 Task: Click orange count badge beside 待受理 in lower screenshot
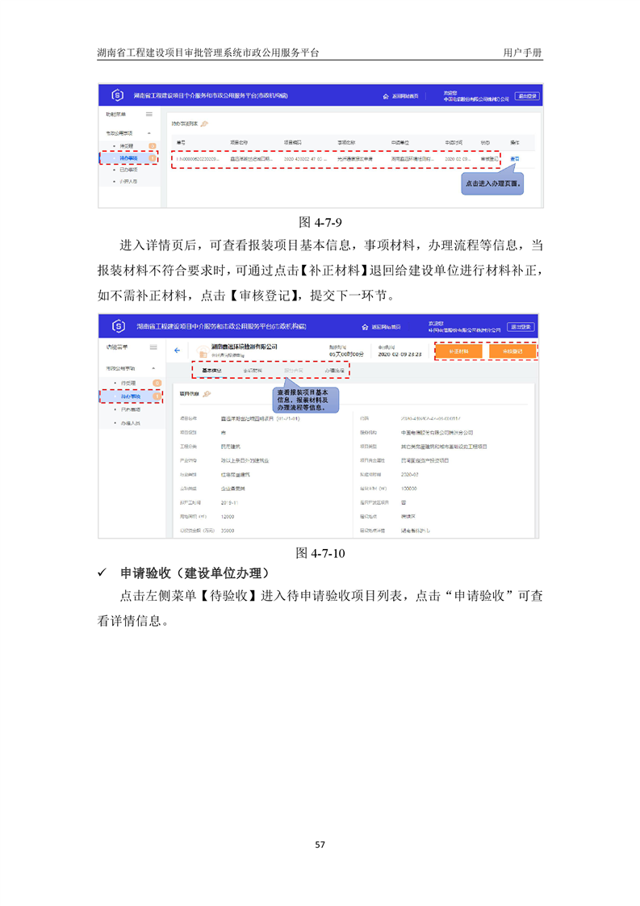point(157,383)
